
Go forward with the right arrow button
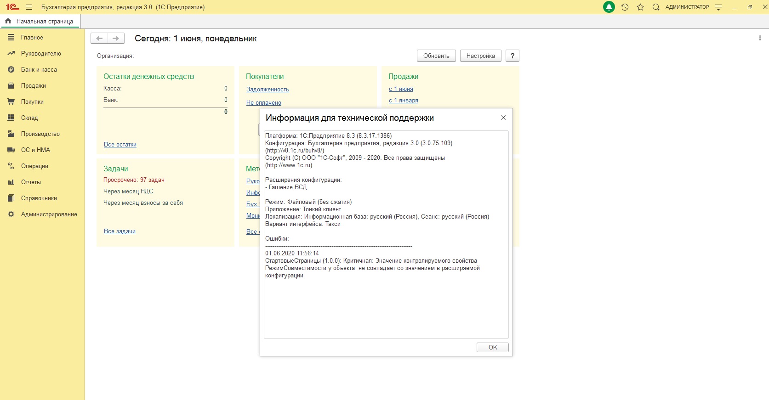pos(116,39)
